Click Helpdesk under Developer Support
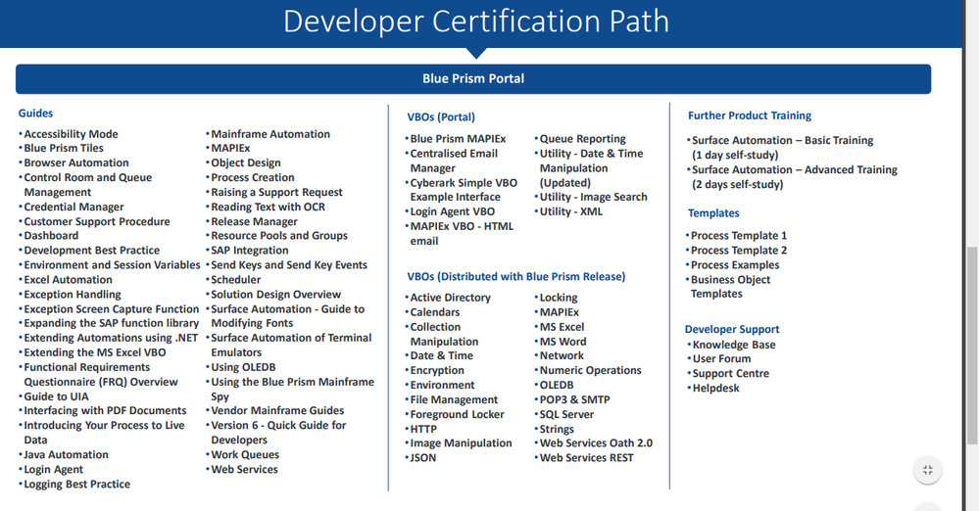 (715, 388)
